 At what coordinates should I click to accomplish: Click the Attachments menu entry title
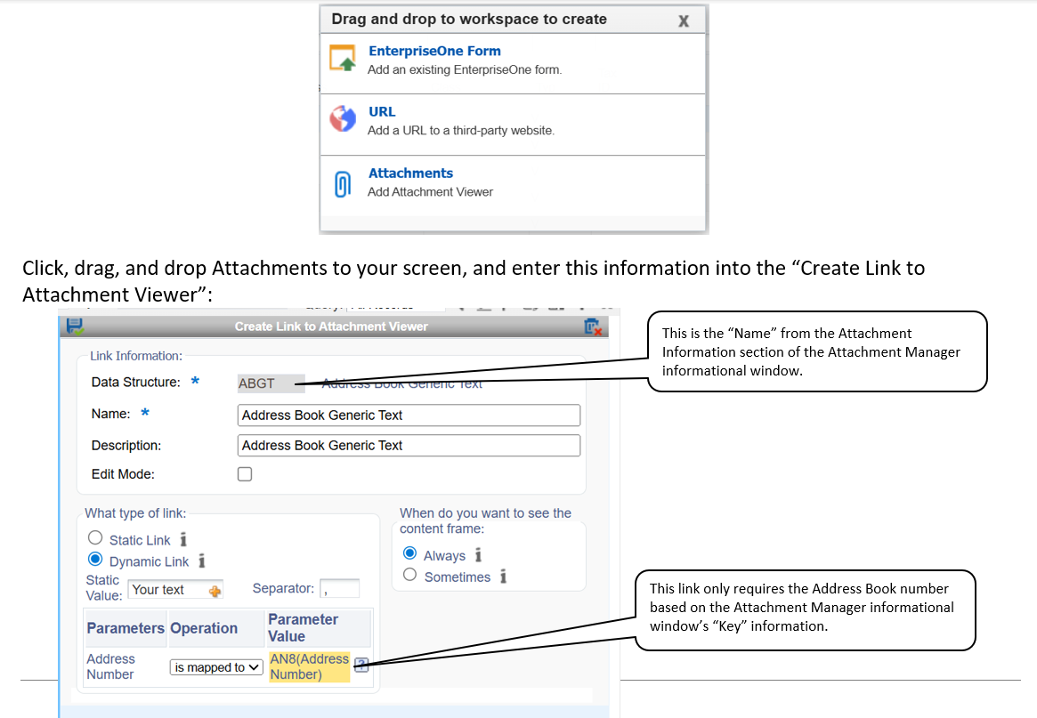point(410,173)
